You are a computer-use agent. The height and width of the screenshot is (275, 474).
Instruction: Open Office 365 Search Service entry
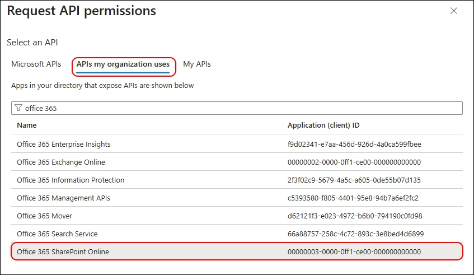[x=57, y=234]
